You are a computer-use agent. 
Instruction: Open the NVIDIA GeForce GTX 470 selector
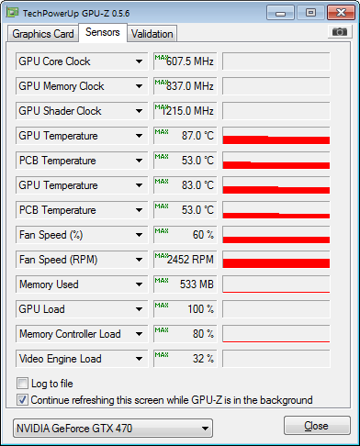click(113, 429)
